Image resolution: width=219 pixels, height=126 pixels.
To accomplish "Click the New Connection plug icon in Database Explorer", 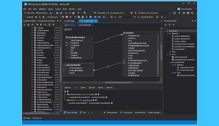I will click(x=37, y=25).
